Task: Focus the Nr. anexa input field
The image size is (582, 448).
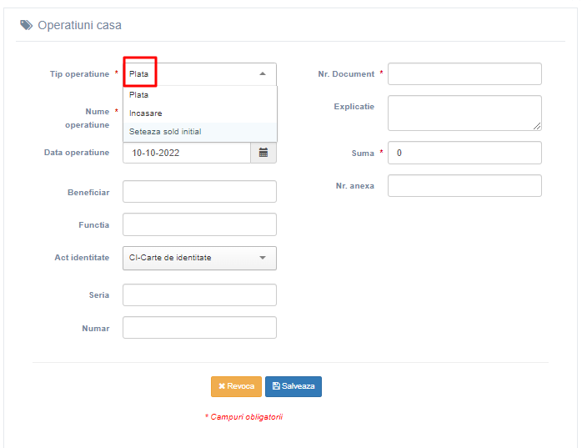Action: (464, 186)
